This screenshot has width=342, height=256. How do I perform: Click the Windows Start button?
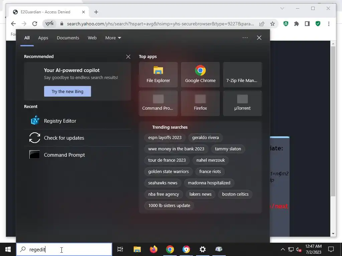coord(8,249)
